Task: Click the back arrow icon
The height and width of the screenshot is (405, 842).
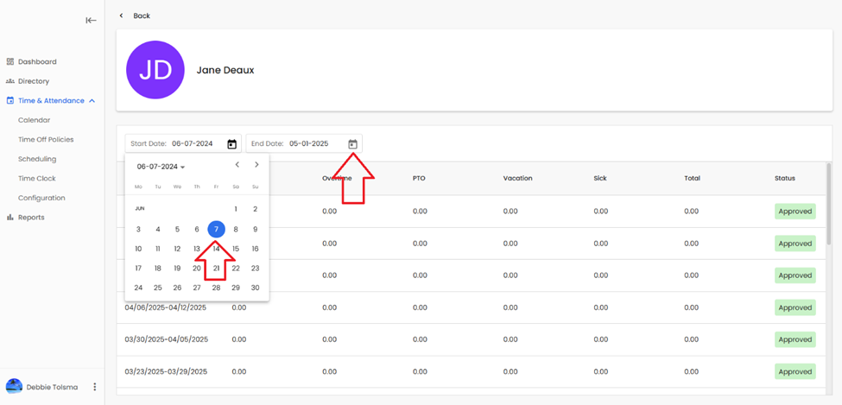Action: (122, 16)
